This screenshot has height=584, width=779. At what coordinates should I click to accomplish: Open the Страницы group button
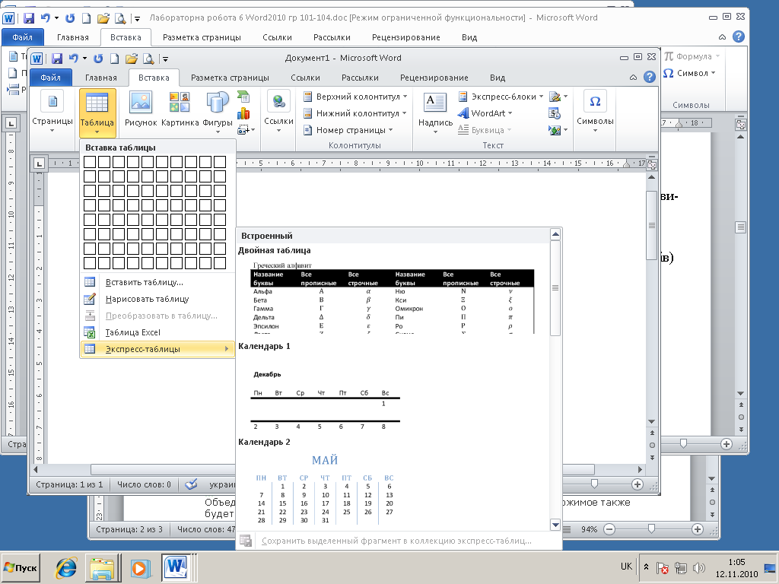52,113
